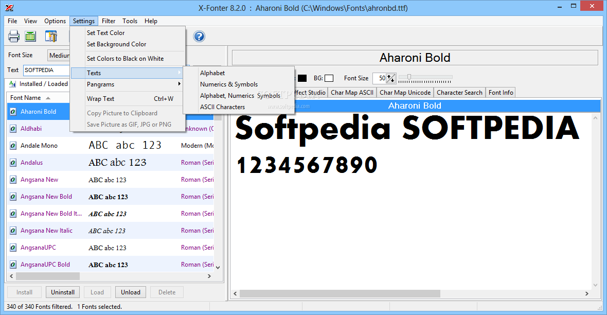Click the font list horizontal scrollbar

pos(110,276)
